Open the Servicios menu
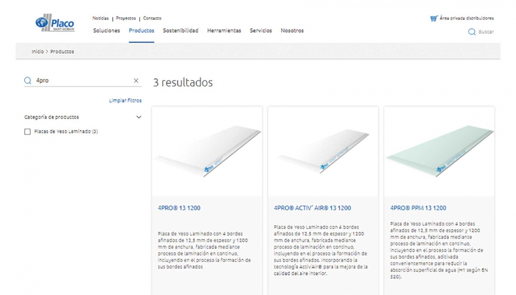 click(261, 31)
